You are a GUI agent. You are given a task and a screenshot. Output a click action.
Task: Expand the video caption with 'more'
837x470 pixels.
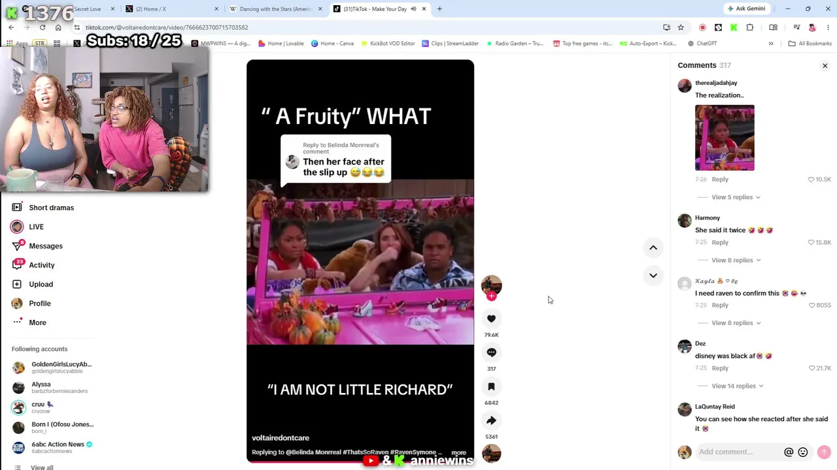pyautogui.click(x=458, y=452)
